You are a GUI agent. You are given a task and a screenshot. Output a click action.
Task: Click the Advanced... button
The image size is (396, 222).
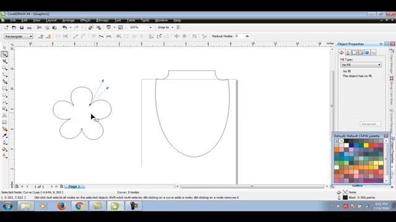coord(370,124)
